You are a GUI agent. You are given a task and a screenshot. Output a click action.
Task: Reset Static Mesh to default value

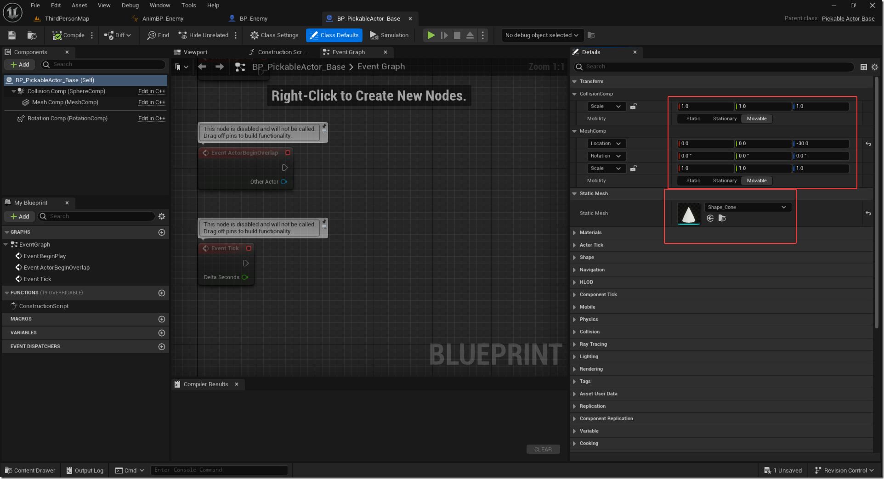(x=868, y=213)
